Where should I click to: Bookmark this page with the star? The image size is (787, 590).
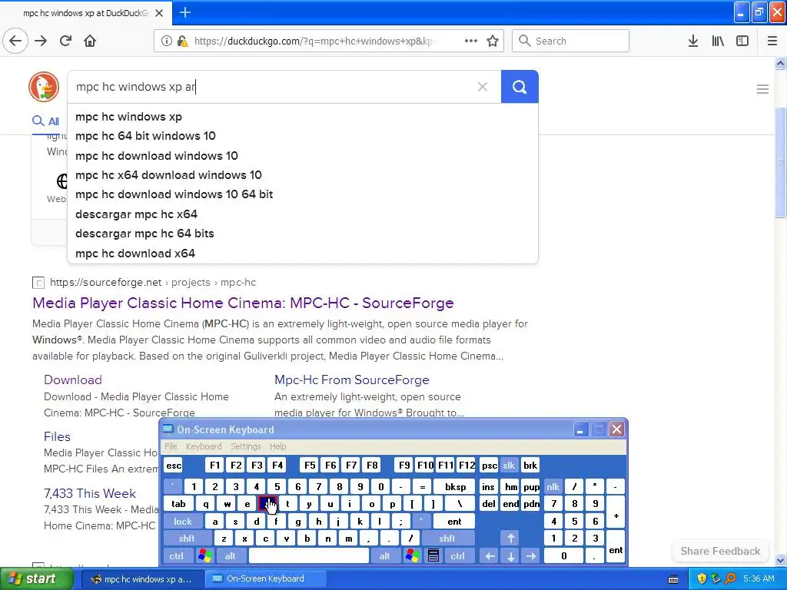[x=493, y=41]
